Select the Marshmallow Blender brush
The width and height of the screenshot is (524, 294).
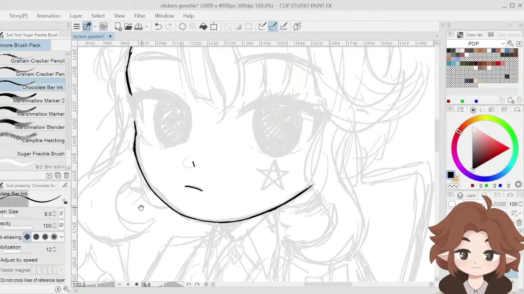click(x=33, y=125)
